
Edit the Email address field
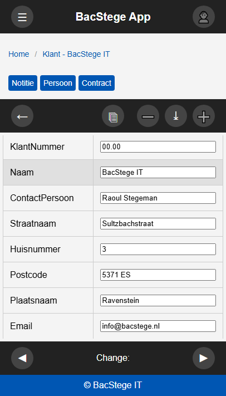pyautogui.click(x=158, y=326)
